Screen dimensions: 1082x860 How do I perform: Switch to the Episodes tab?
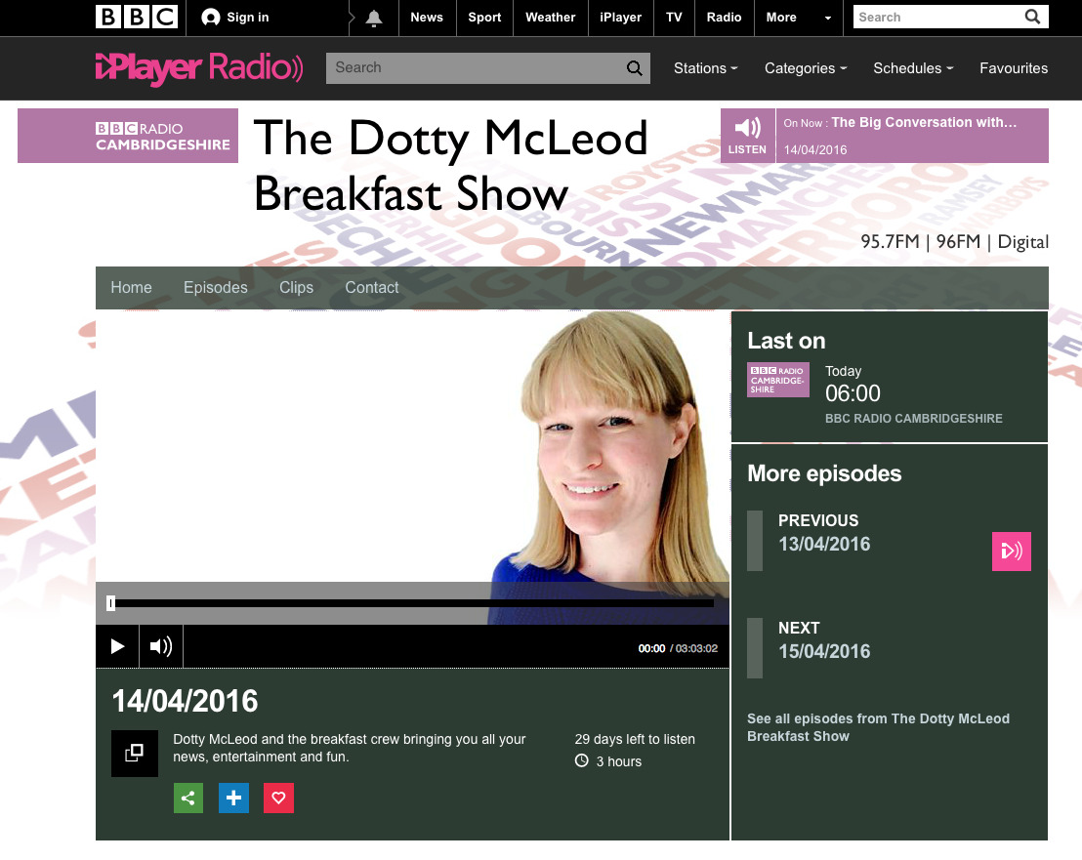click(x=215, y=288)
